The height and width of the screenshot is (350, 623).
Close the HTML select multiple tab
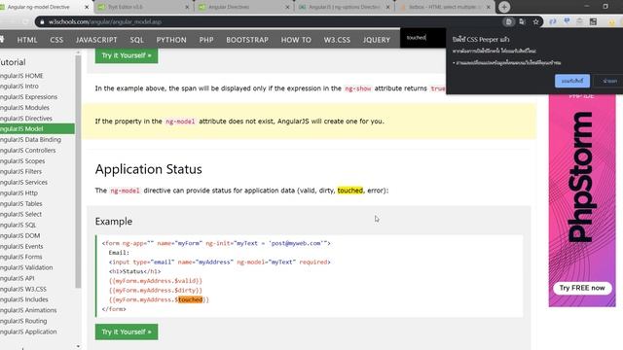tap(489, 7)
